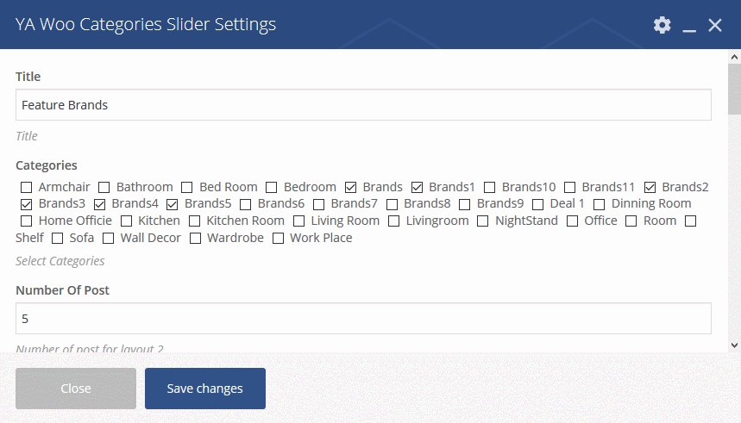Click the scrollbar up arrow
This screenshot has width=741, height=423.
[734, 57]
